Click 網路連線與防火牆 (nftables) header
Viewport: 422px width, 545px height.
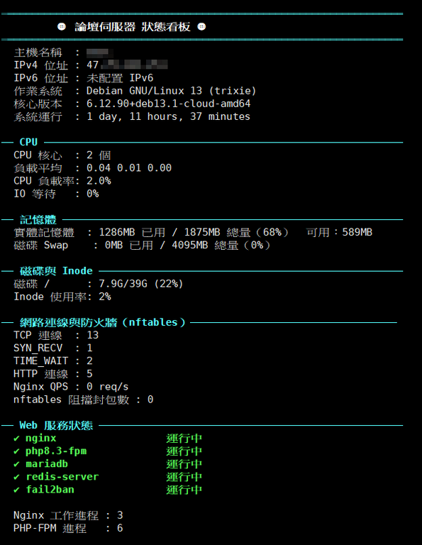[x=102, y=323]
